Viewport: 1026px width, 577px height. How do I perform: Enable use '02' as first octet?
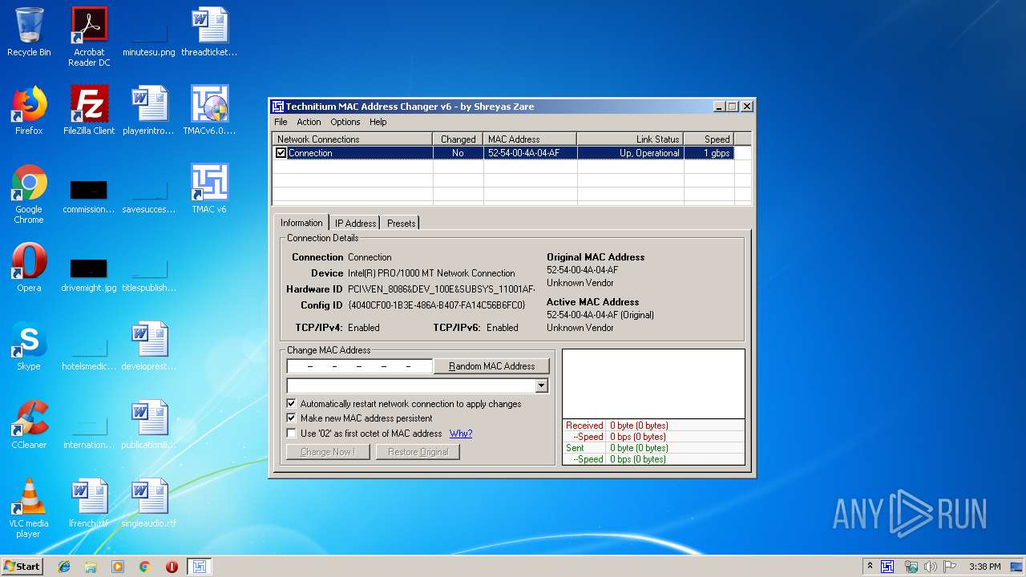(x=292, y=434)
